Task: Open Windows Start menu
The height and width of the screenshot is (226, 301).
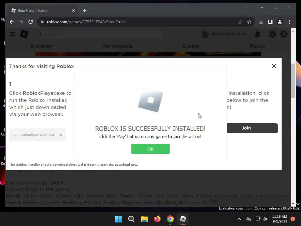Action: coord(118,219)
